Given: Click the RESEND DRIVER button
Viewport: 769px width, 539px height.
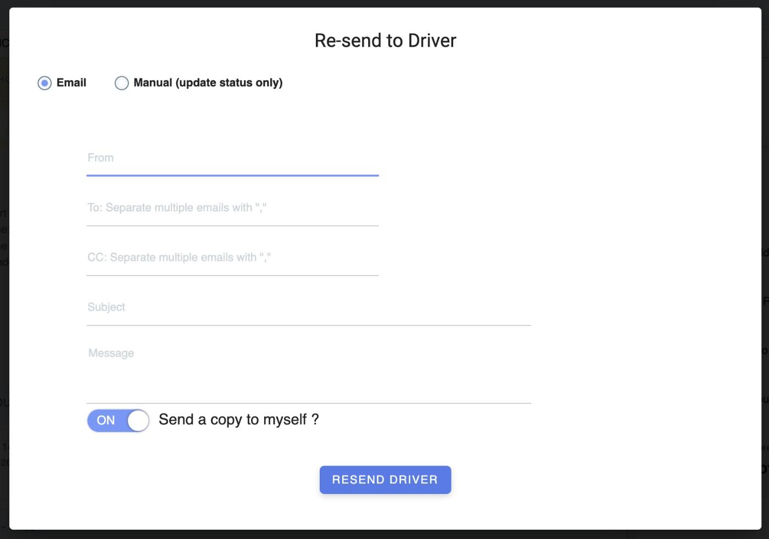Looking at the screenshot, I should pos(385,480).
